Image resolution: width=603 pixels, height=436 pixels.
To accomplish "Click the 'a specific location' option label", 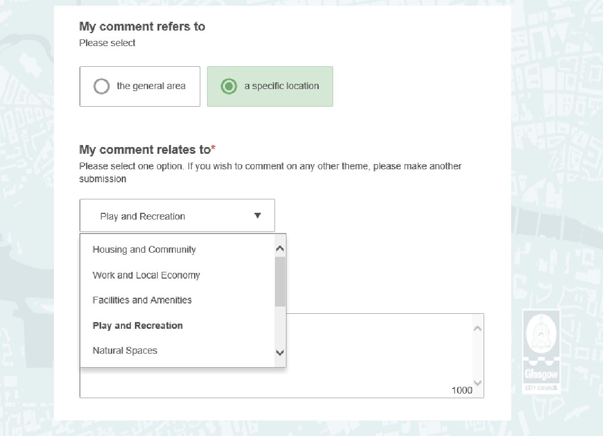I will point(281,86).
